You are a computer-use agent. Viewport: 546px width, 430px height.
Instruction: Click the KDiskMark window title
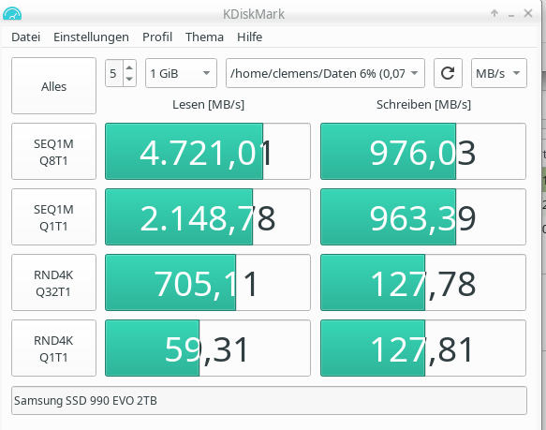tap(254, 14)
